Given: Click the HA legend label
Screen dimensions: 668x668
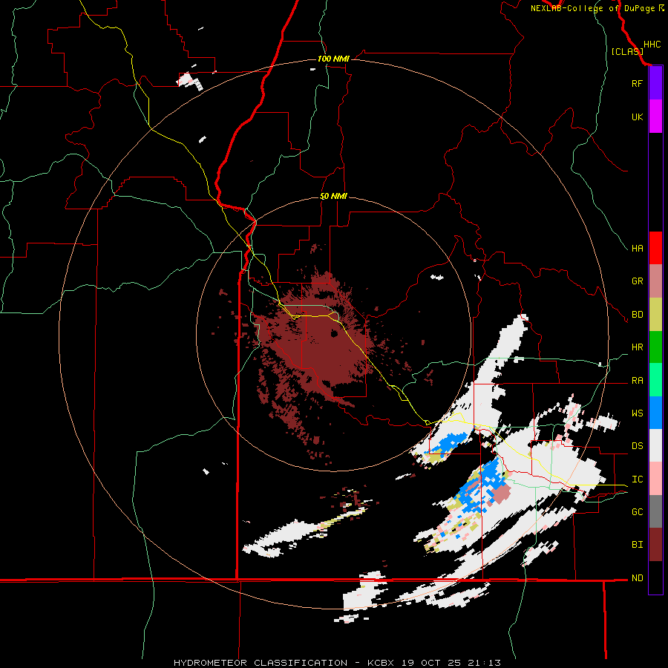Looking at the screenshot, I should (x=637, y=248).
